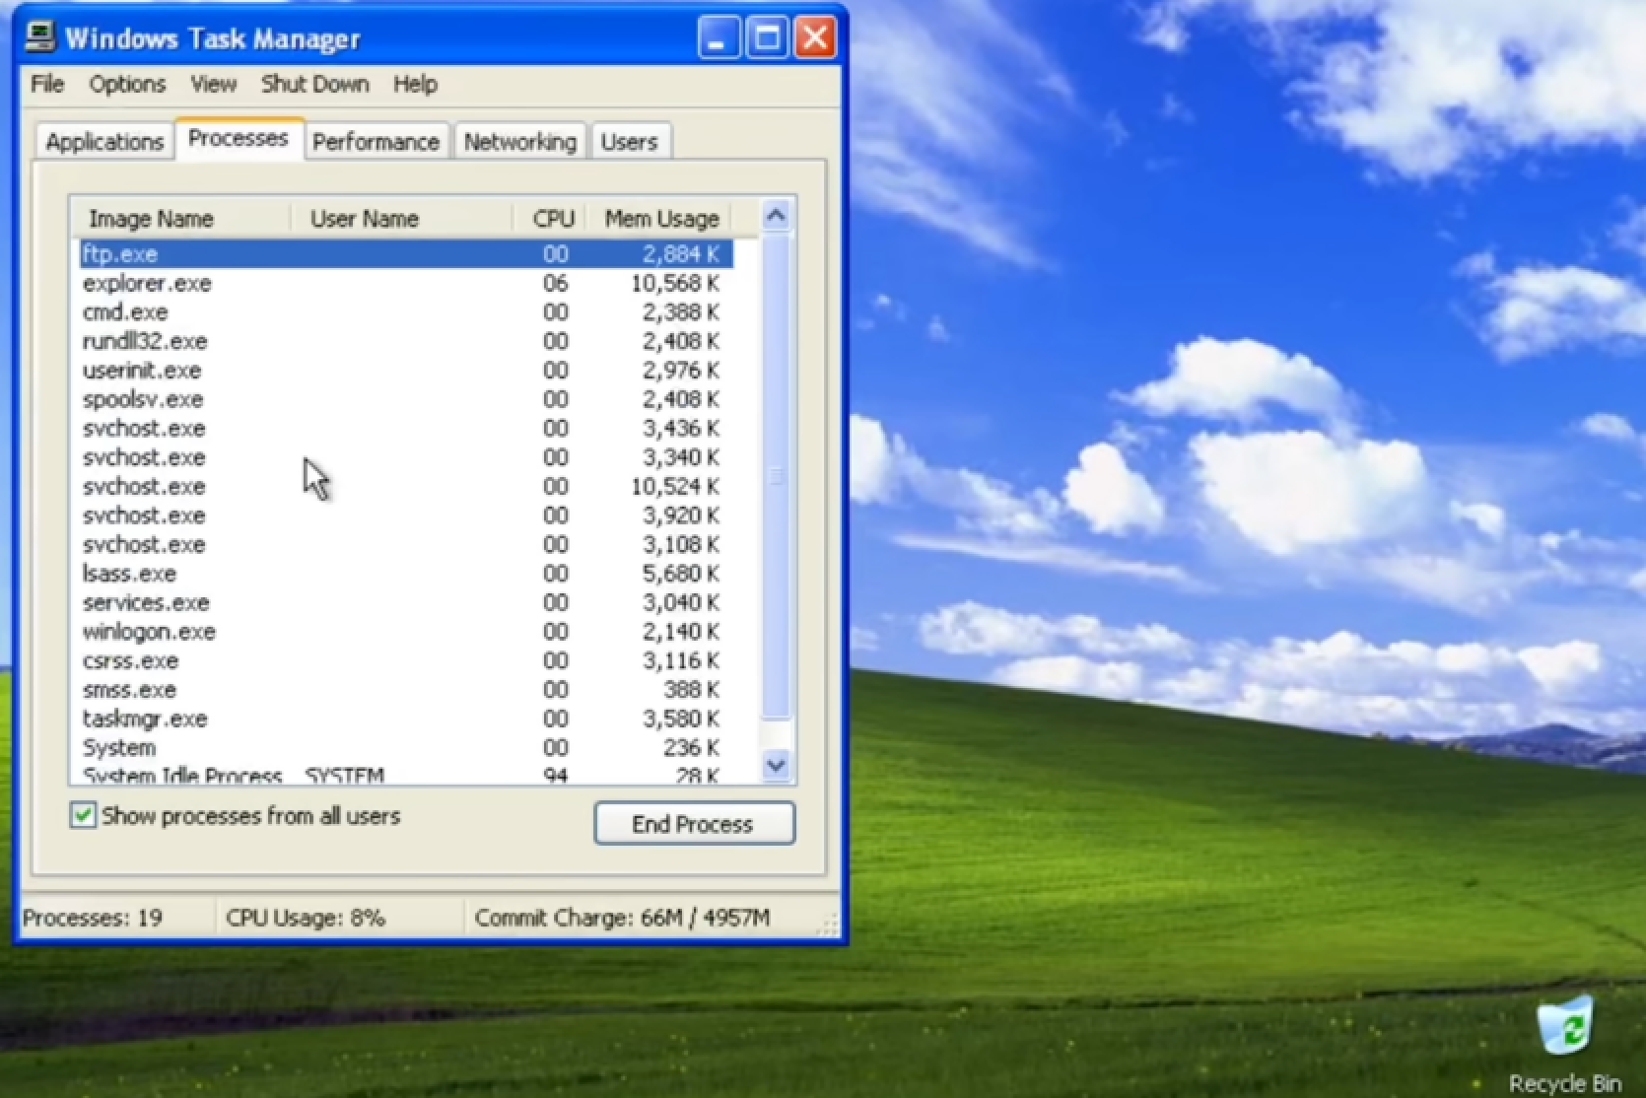The width and height of the screenshot is (1646, 1098).
Task: Click the 5,680 K memory value
Action: (x=681, y=574)
